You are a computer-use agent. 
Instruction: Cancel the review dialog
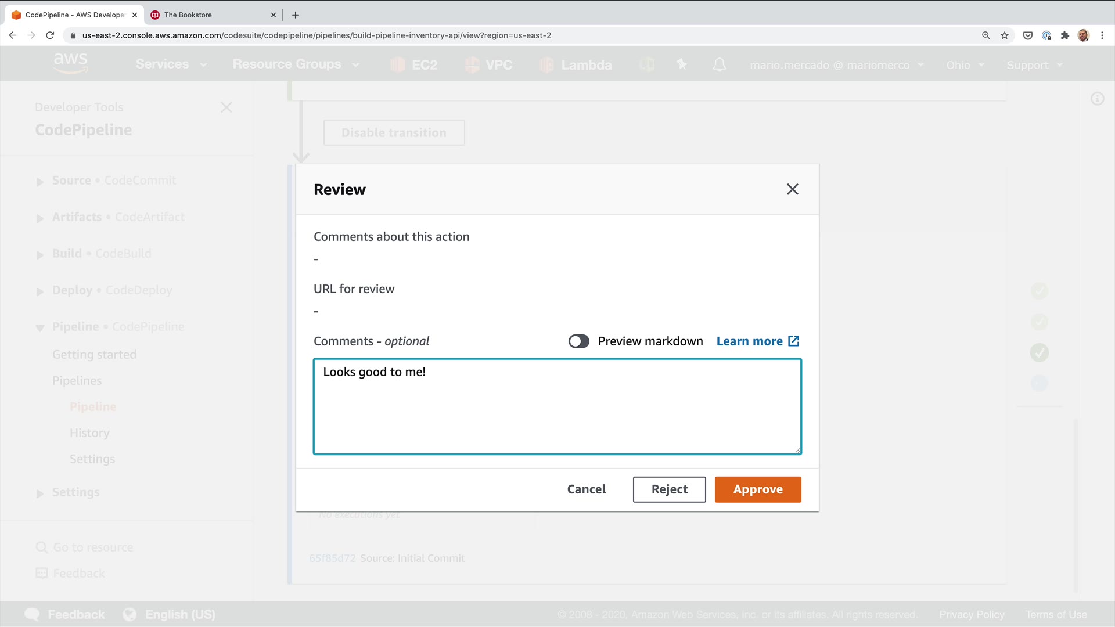[586, 489]
